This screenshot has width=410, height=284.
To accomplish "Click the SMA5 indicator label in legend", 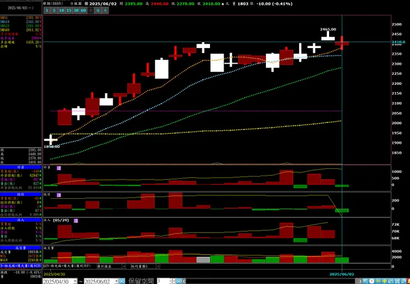I will pyautogui.click(x=4, y=18).
